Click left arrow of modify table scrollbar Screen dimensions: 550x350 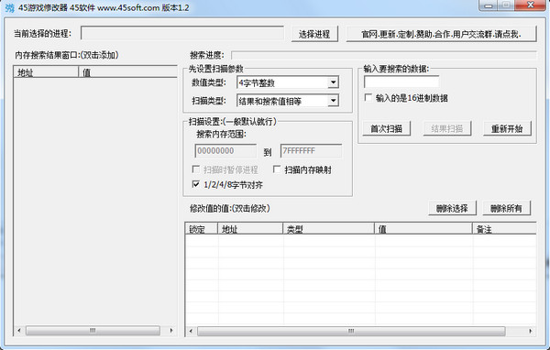point(191,331)
